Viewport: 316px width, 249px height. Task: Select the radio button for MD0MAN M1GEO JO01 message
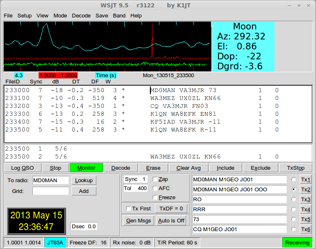(294, 179)
